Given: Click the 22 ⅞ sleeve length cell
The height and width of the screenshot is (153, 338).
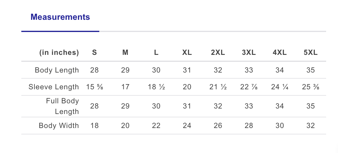Looking at the screenshot, I should click(x=249, y=87).
